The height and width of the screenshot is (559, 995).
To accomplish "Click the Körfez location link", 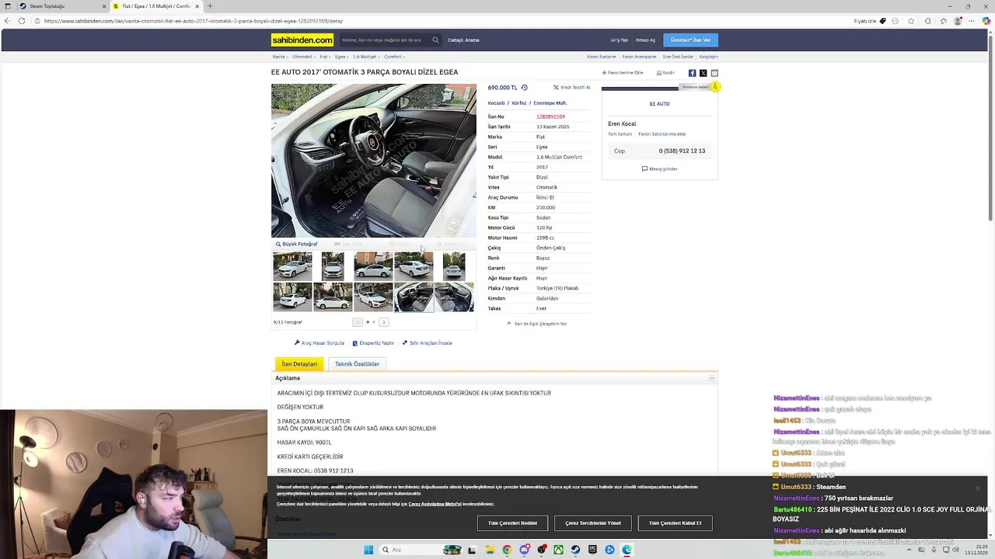I will (x=519, y=103).
